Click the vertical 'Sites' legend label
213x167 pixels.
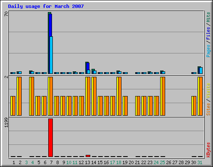pos(208,109)
